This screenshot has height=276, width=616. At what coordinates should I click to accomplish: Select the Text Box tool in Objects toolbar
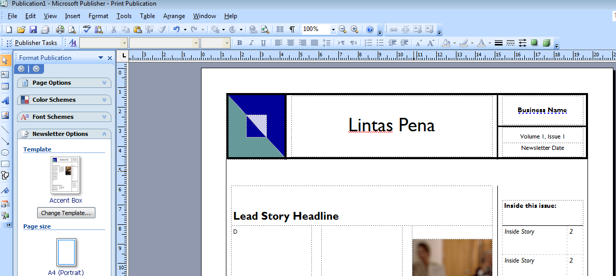pos(5,74)
